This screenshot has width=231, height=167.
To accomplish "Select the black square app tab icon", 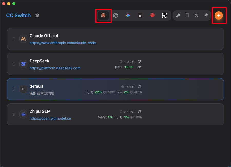I will 140,15.
